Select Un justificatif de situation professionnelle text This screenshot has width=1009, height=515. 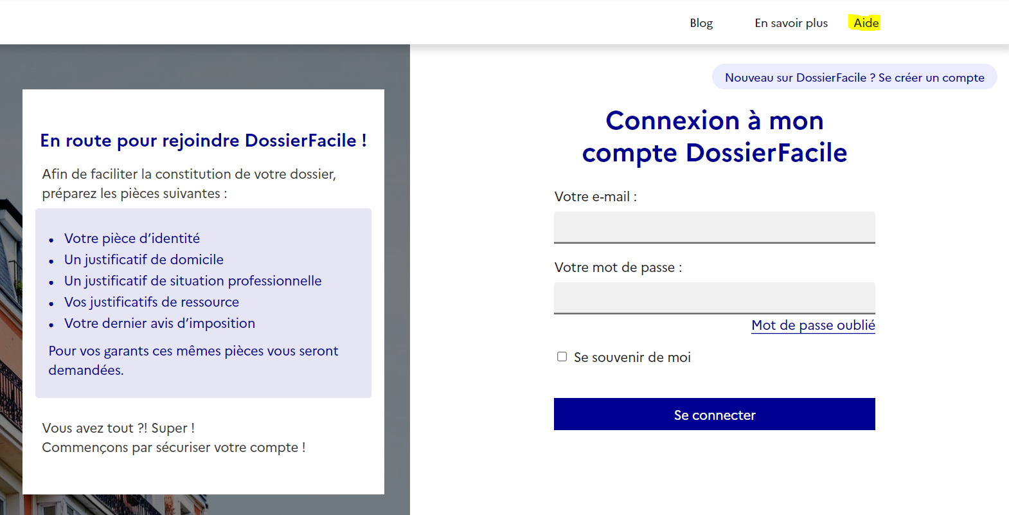click(x=193, y=281)
